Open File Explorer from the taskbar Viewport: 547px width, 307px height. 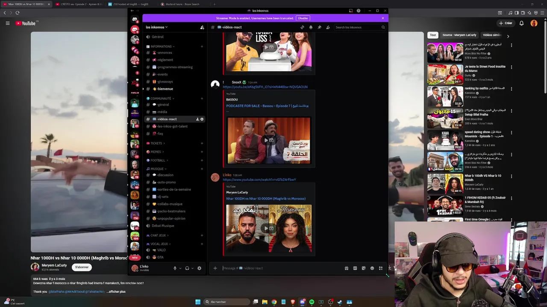click(265, 302)
